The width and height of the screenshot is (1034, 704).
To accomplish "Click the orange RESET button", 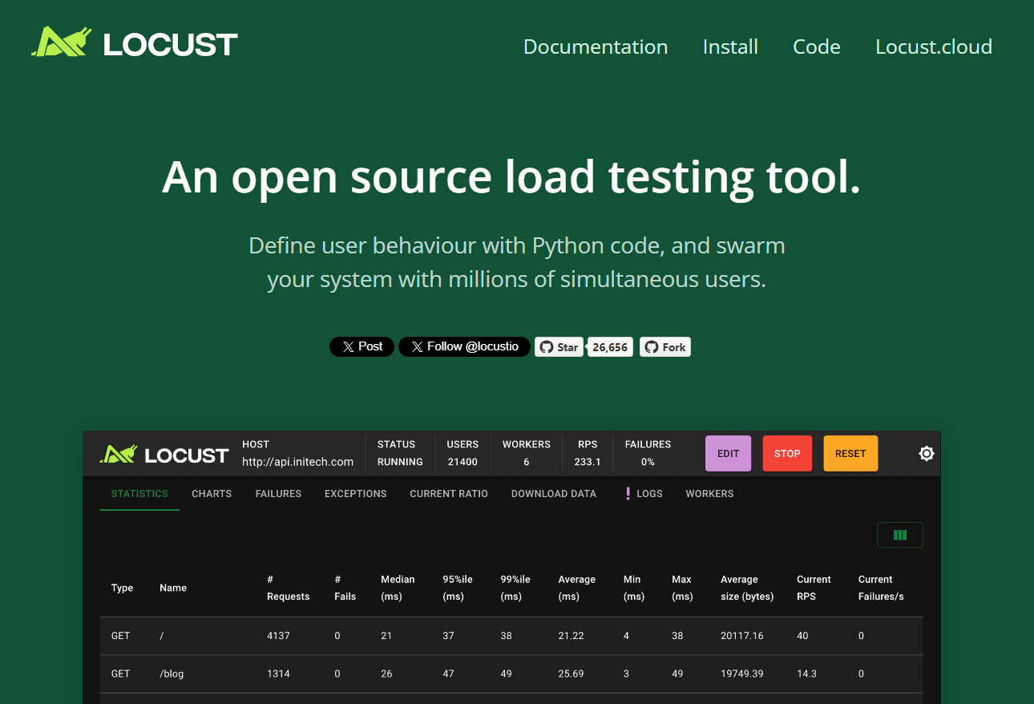I will (x=850, y=454).
